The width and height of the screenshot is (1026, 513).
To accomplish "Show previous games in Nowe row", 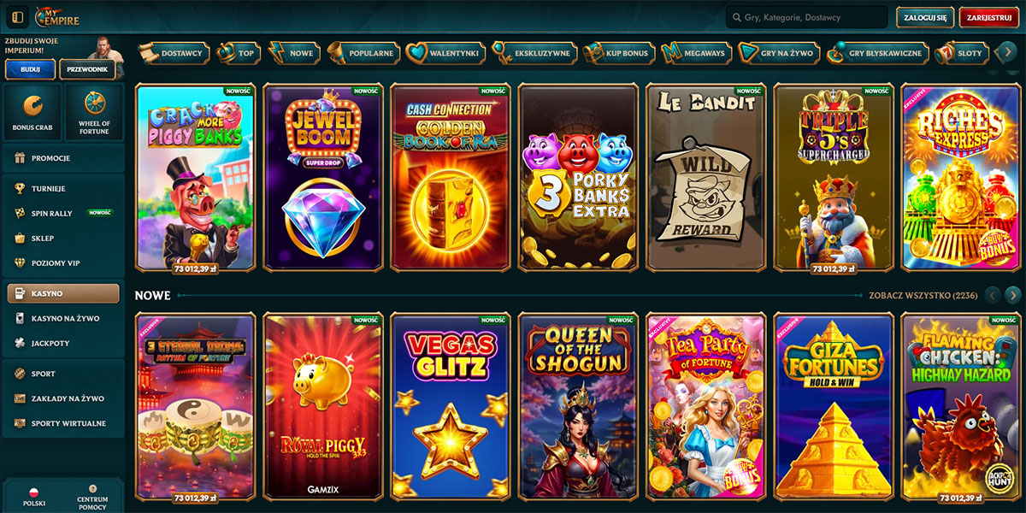I will 992,295.
